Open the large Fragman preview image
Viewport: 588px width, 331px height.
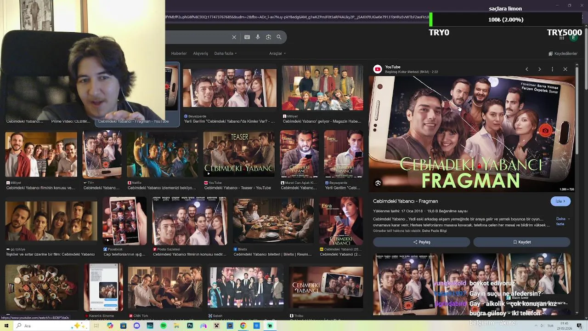click(x=472, y=134)
